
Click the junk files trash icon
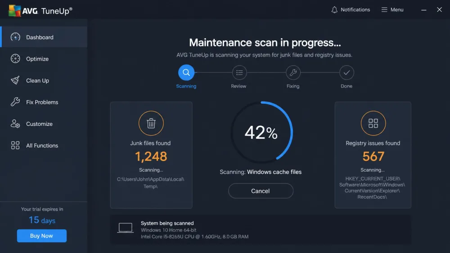pyautogui.click(x=151, y=123)
